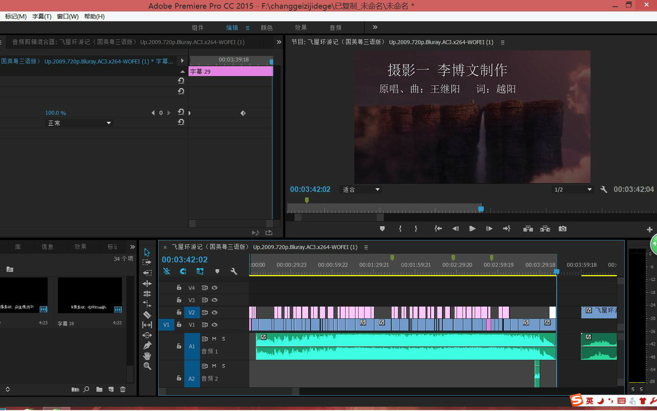Open Program monitor settings wrench
657x411 pixels.
click(x=603, y=190)
